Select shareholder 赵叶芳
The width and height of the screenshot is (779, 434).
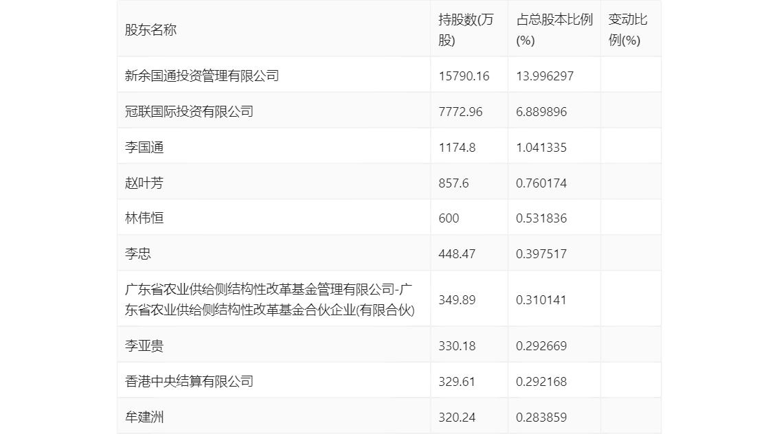click(144, 183)
